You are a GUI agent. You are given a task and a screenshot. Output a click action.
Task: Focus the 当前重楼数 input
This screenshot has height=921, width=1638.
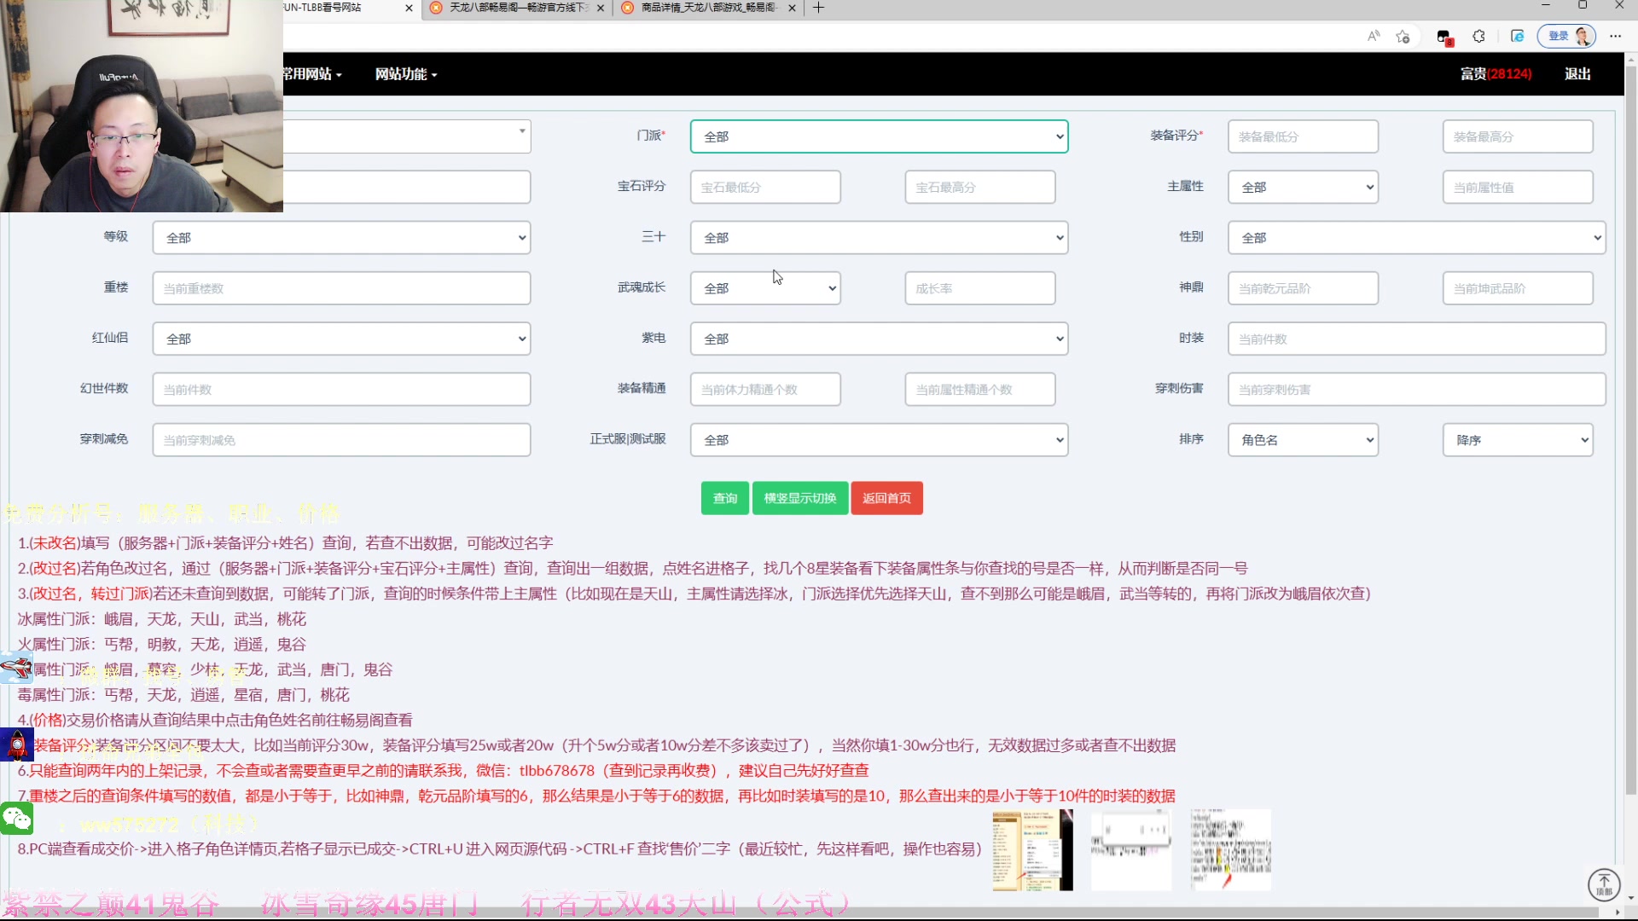341,288
